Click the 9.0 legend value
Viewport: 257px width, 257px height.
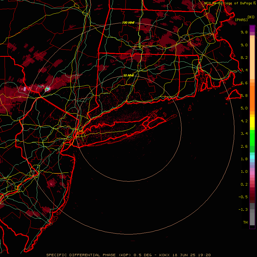click(x=244, y=45)
